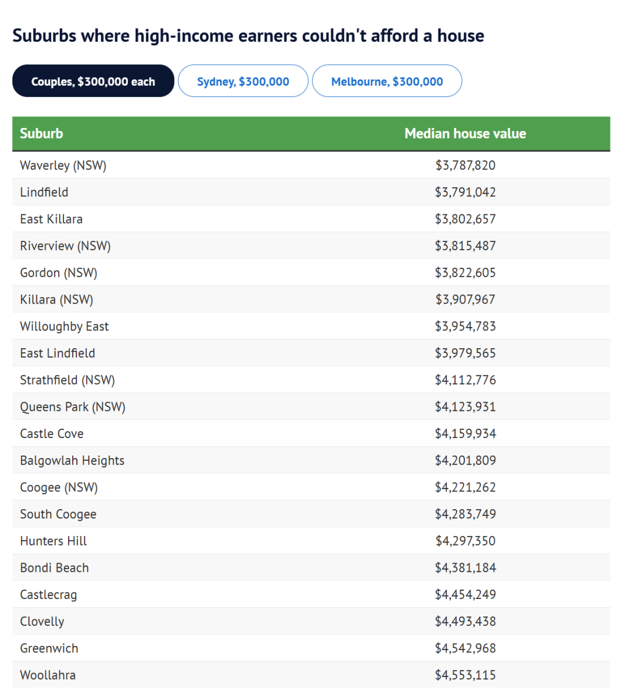Select the Waverley (NSW) row
Screen dimensions: 634x697
pos(311,166)
